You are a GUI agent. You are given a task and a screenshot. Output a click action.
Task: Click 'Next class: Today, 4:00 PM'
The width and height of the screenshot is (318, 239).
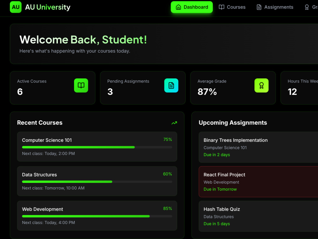(x=48, y=223)
